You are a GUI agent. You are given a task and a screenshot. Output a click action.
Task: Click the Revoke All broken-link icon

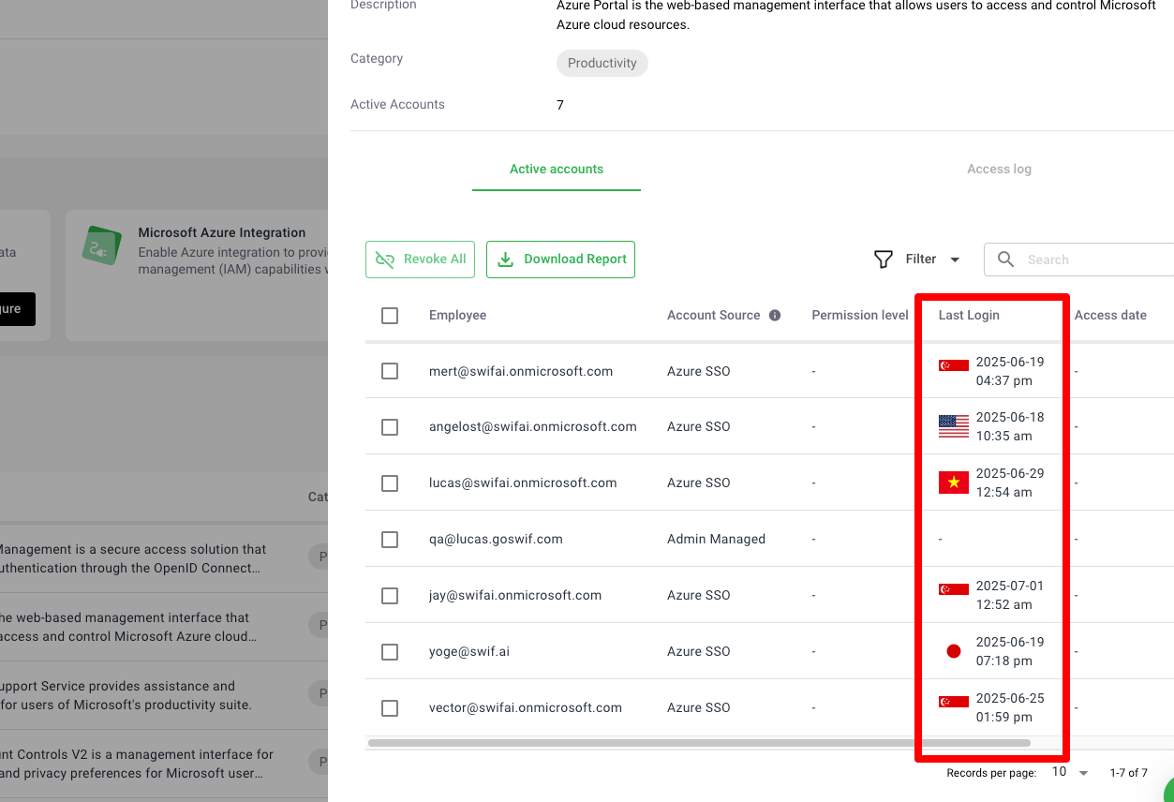(384, 260)
